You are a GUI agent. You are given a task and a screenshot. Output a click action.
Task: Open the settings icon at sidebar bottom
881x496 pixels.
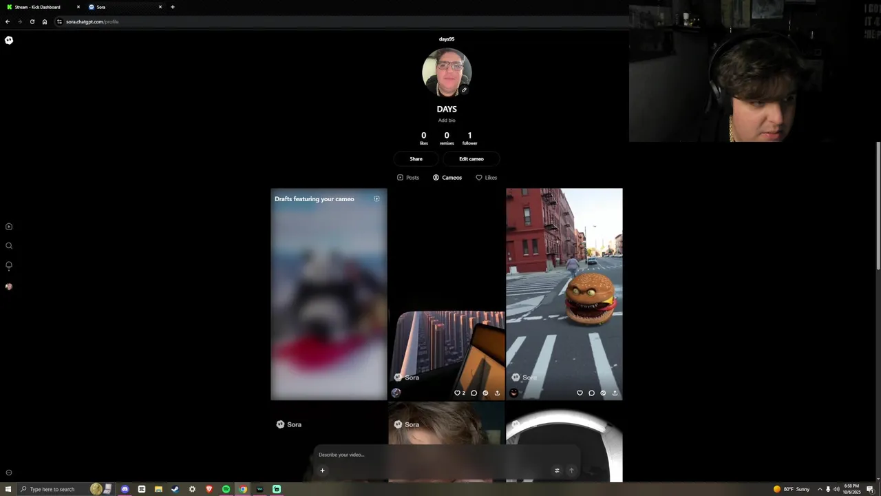tap(9, 473)
